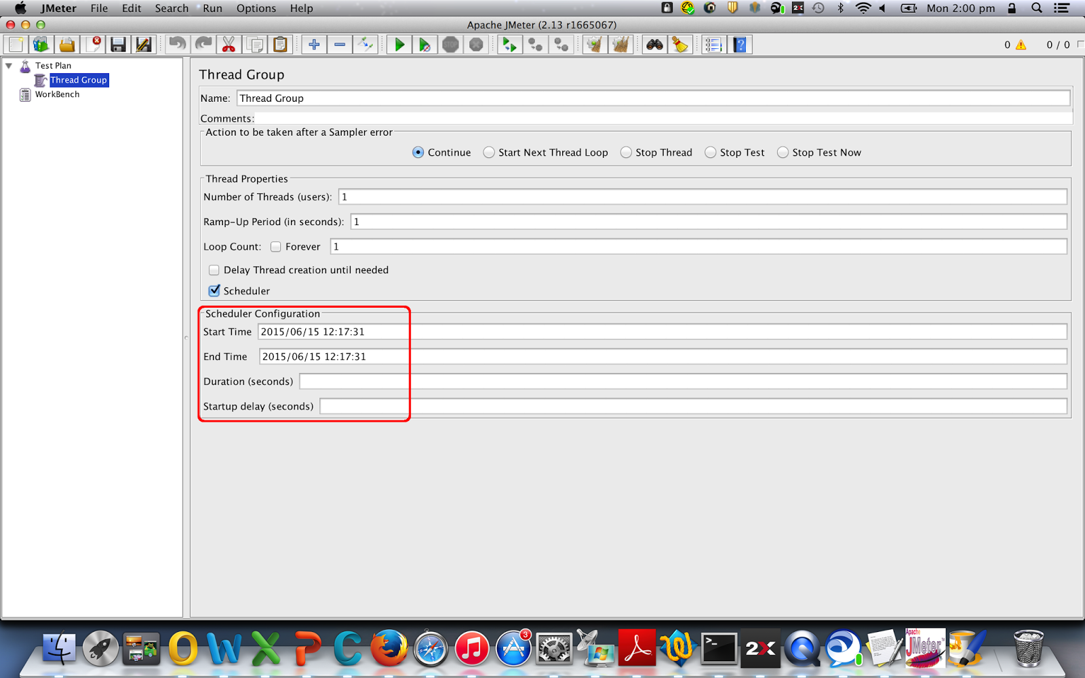Paste element using the clipboard icon
The image size is (1085, 678).
click(x=280, y=45)
